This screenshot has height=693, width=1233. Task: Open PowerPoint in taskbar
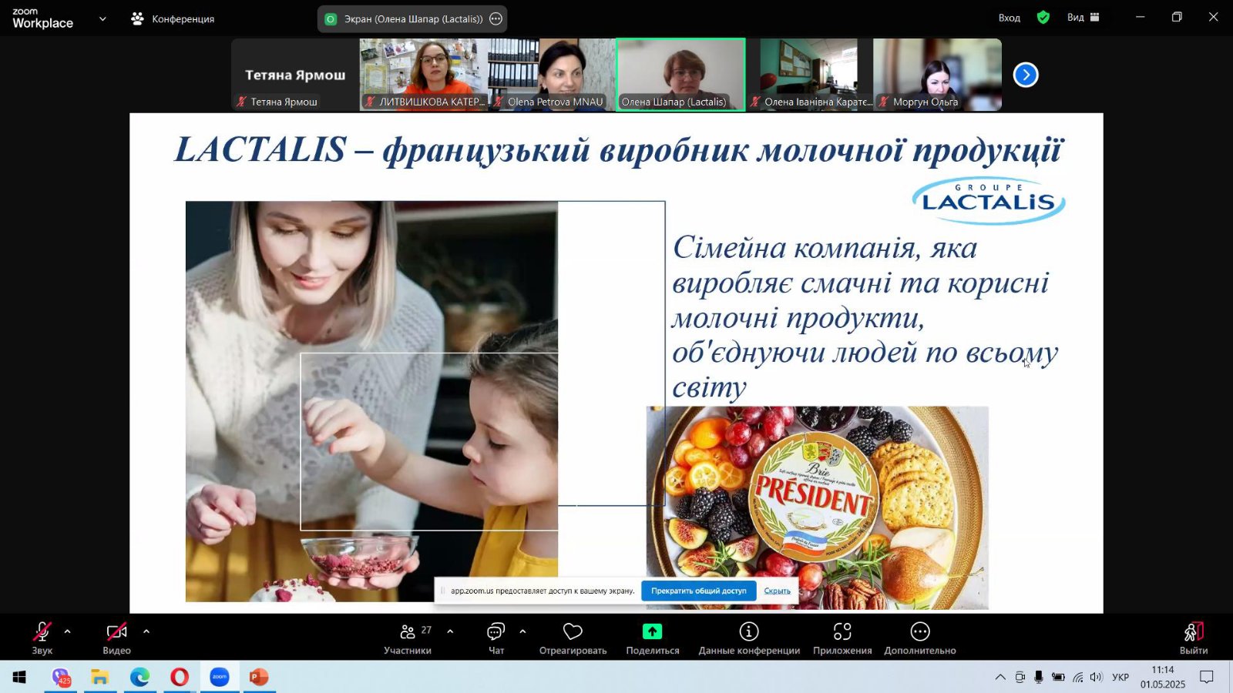259,677
